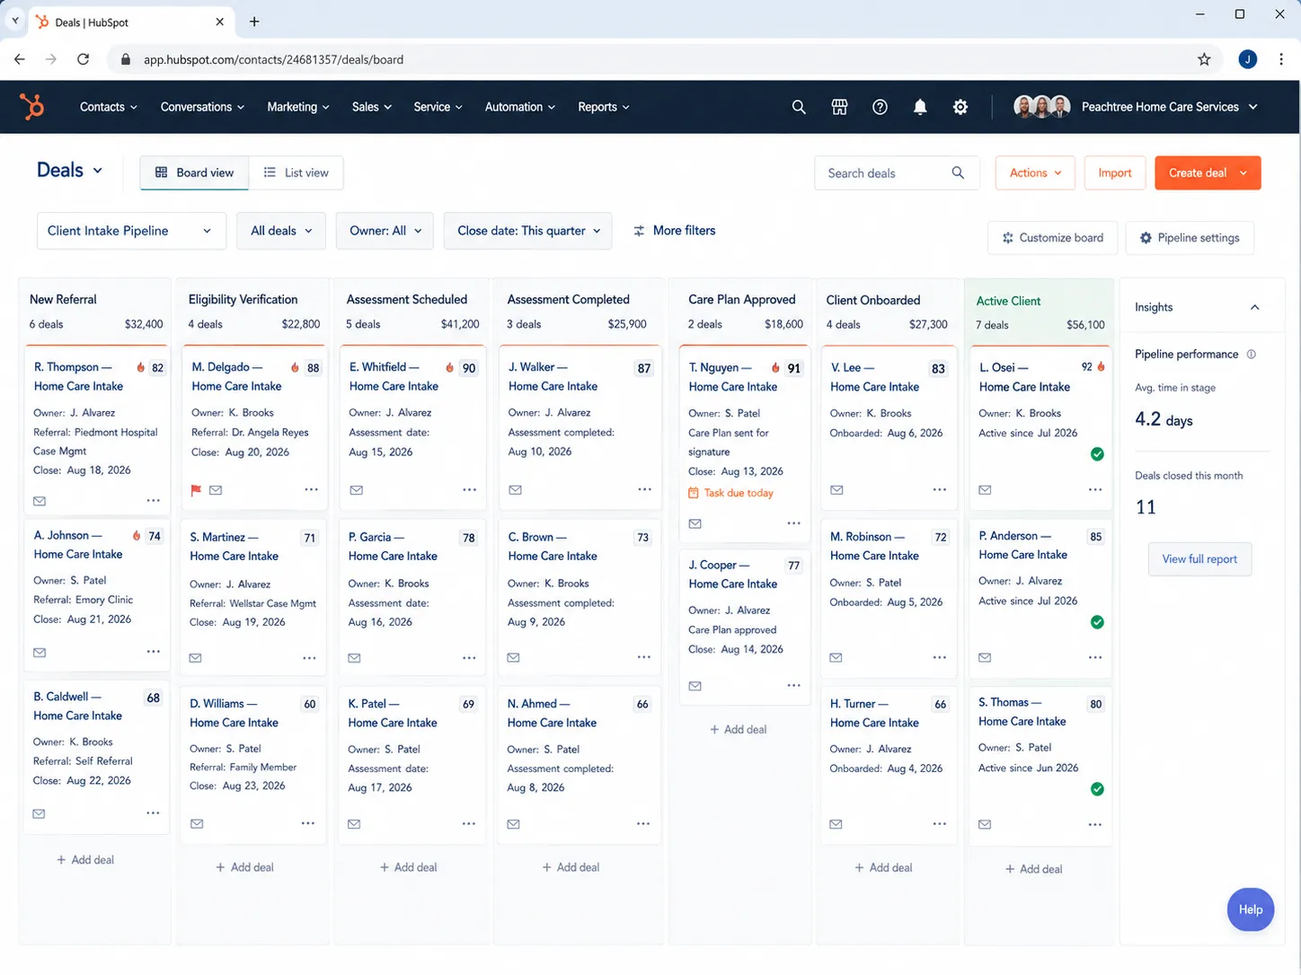
Task: Open the Client Intake Pipeline dropdown
Action: tap(129, 231)
